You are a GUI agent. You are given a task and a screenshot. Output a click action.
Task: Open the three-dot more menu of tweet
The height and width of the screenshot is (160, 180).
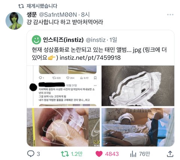170,15
